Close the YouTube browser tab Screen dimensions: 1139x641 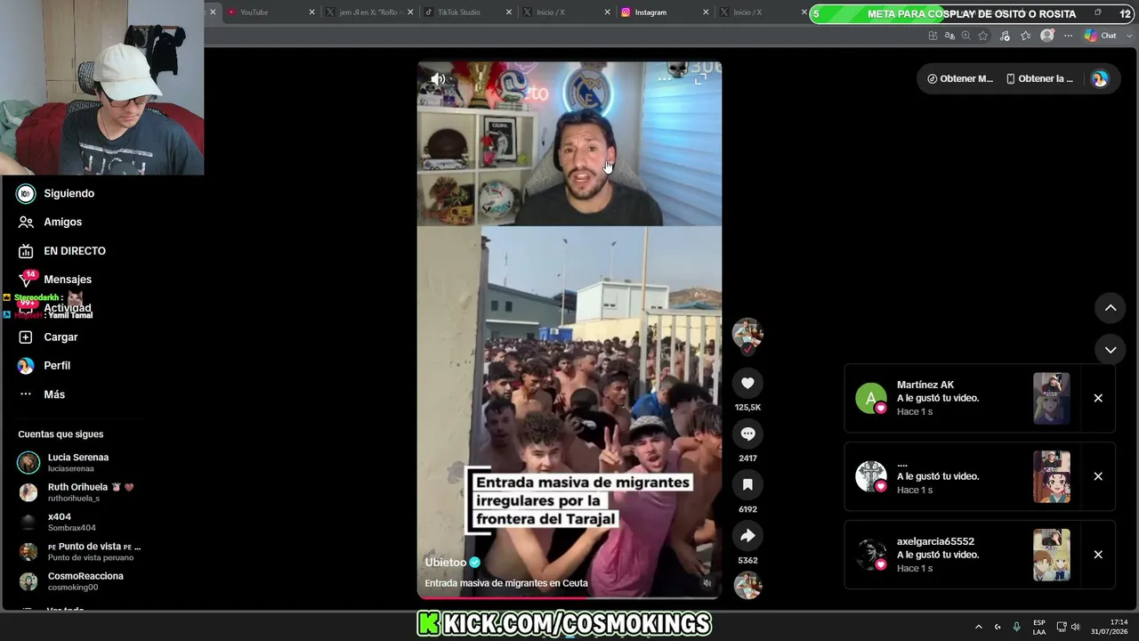311,12
